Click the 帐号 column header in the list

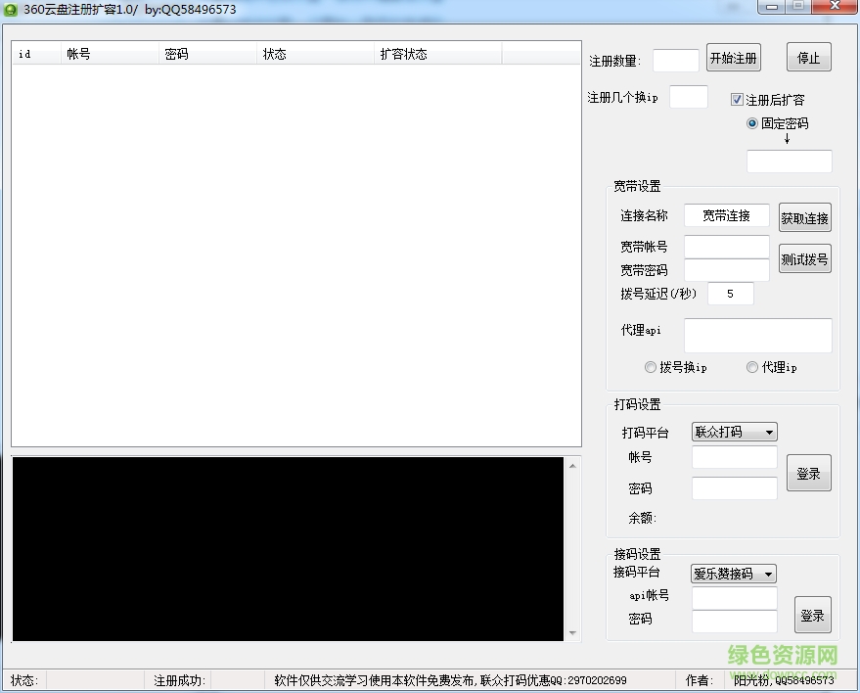pyautogui.click(x=78, y=54)
